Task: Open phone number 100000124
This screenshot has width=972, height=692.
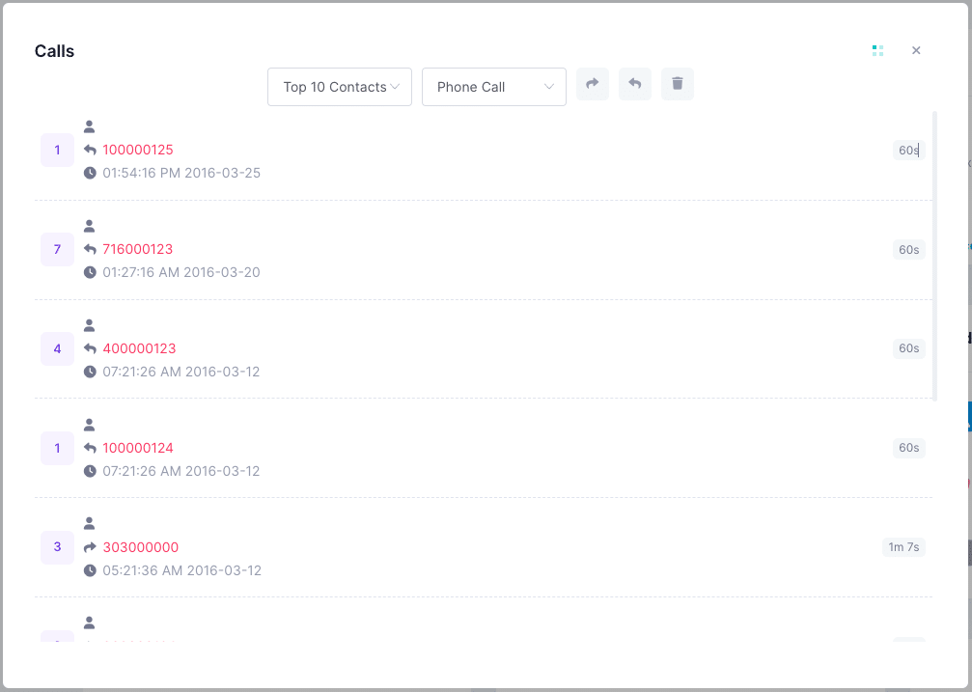Action: 138,448
